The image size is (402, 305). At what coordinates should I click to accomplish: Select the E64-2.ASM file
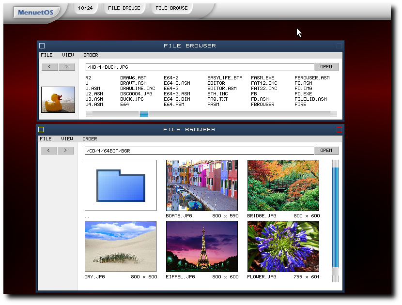pos(177,83)
